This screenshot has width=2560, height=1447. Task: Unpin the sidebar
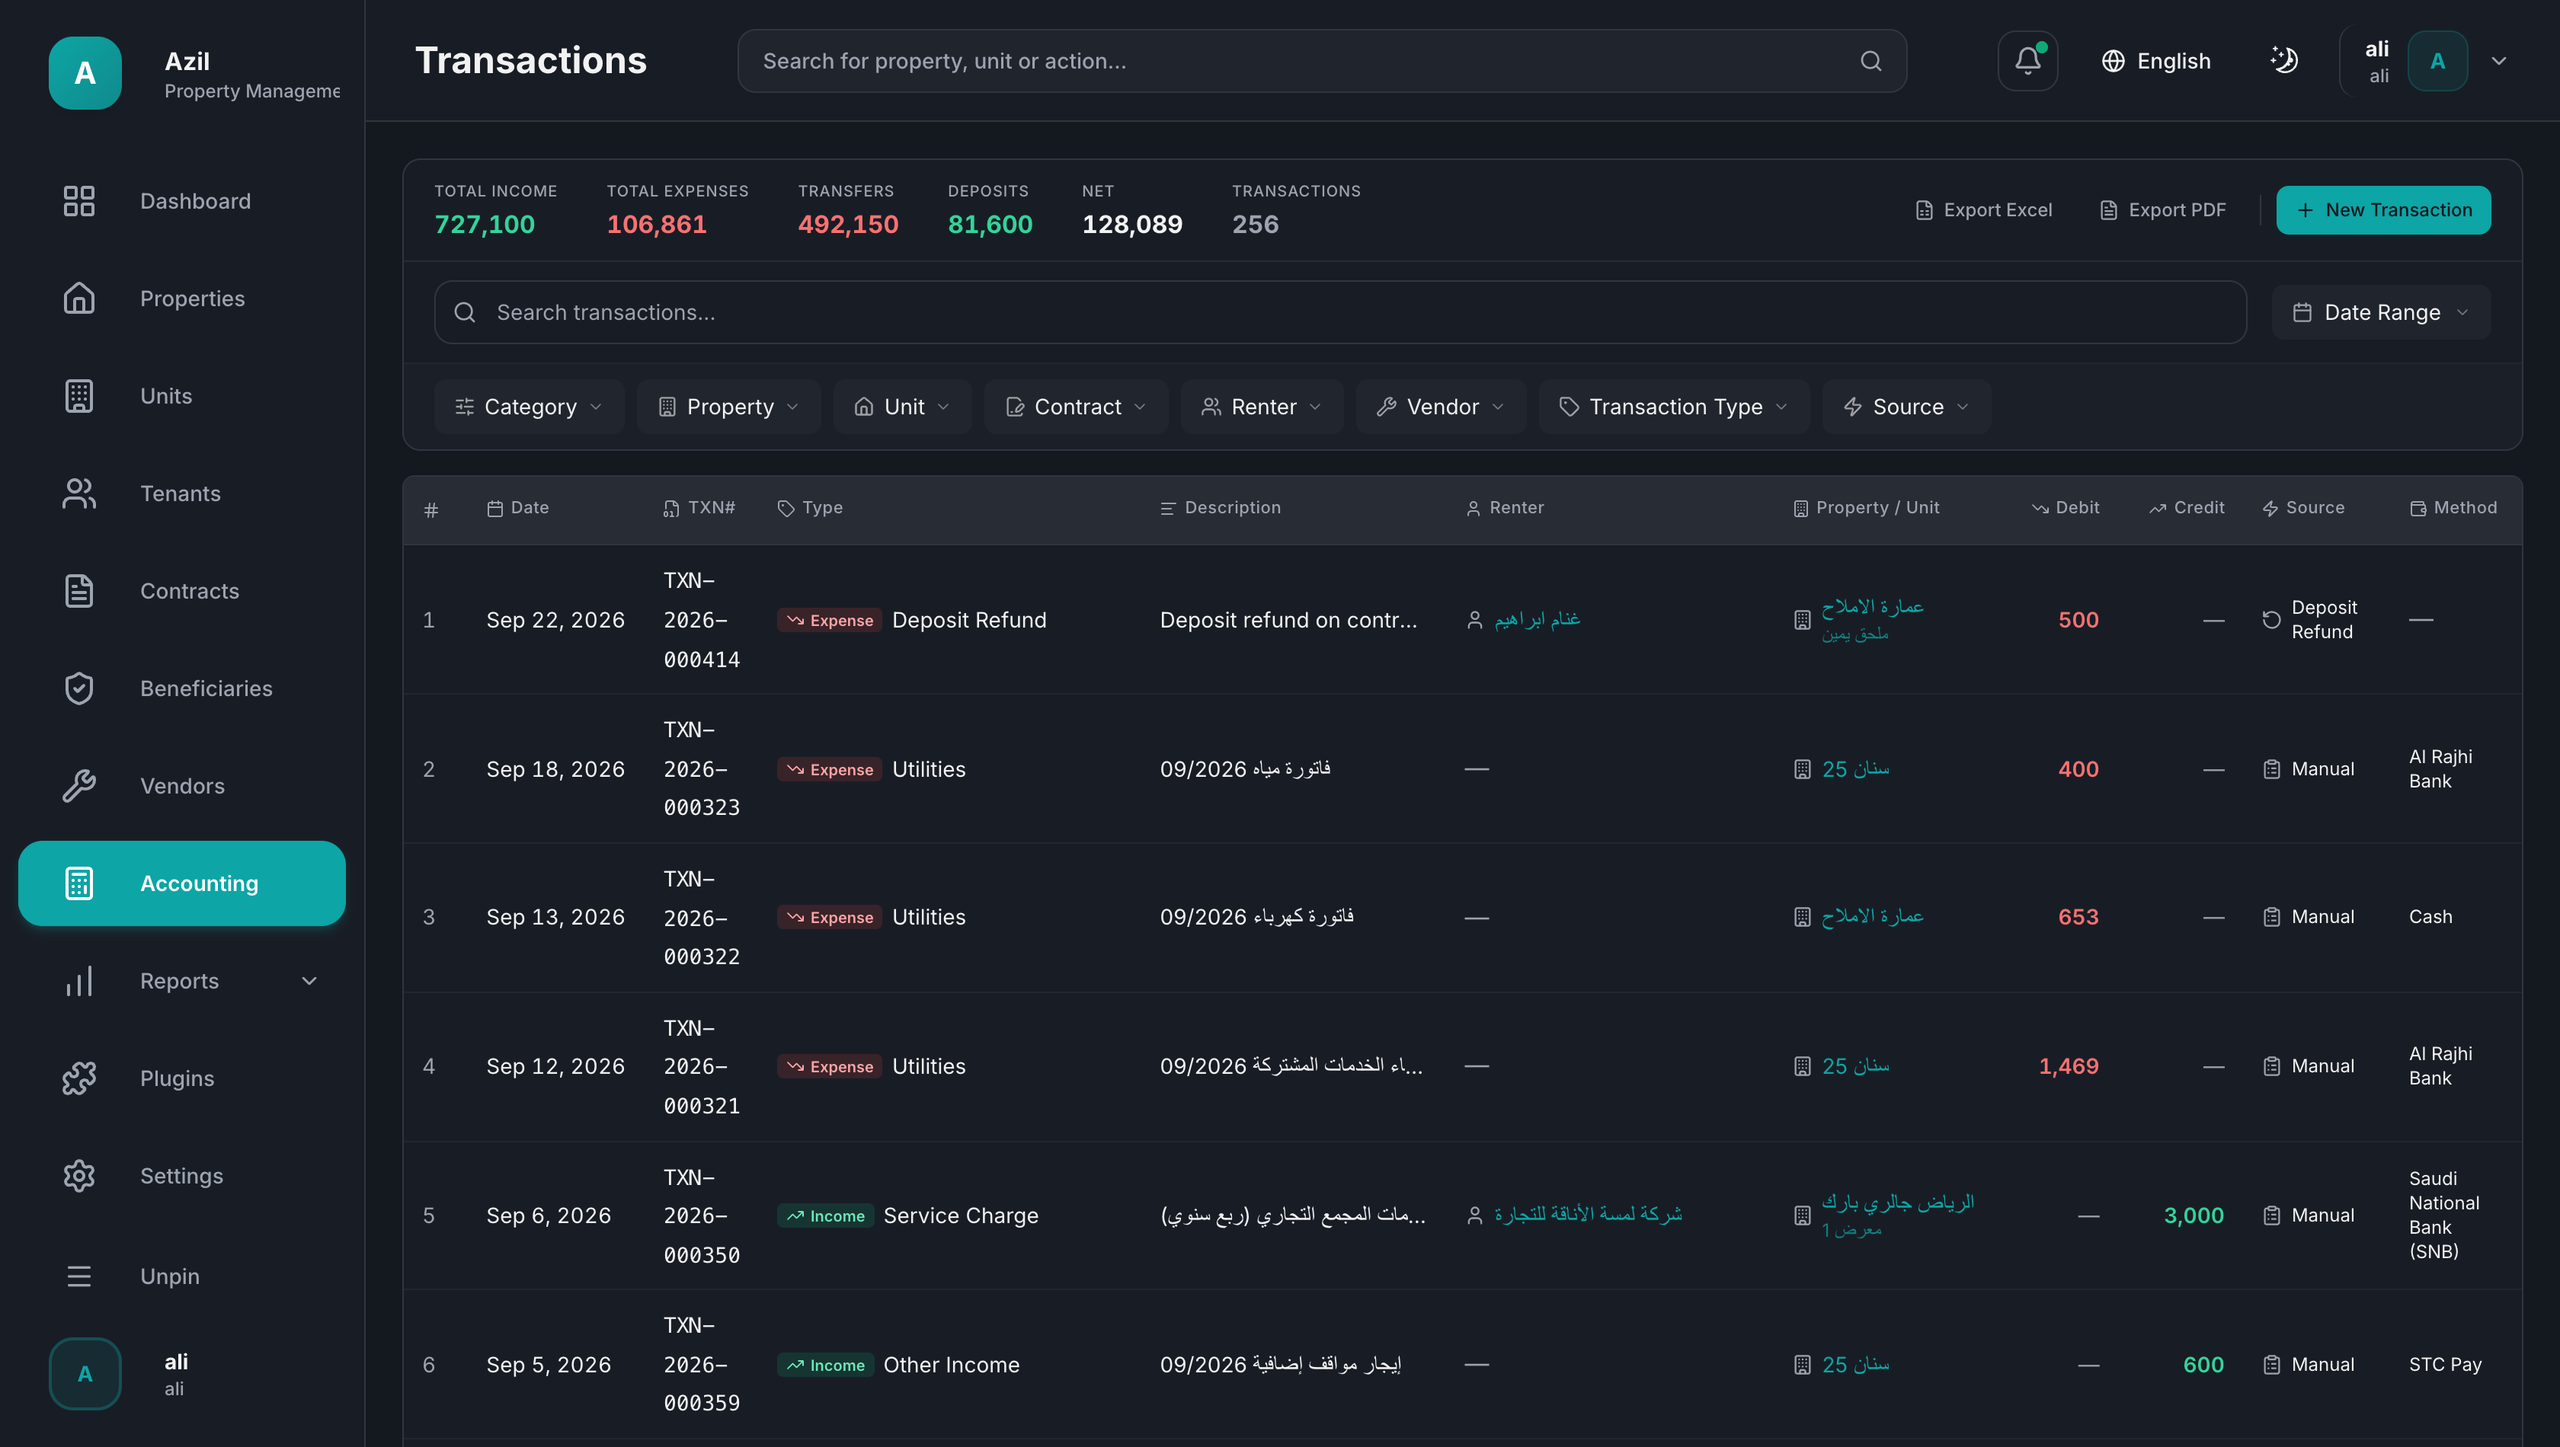pyautogui.click(x=182, y=1276)
